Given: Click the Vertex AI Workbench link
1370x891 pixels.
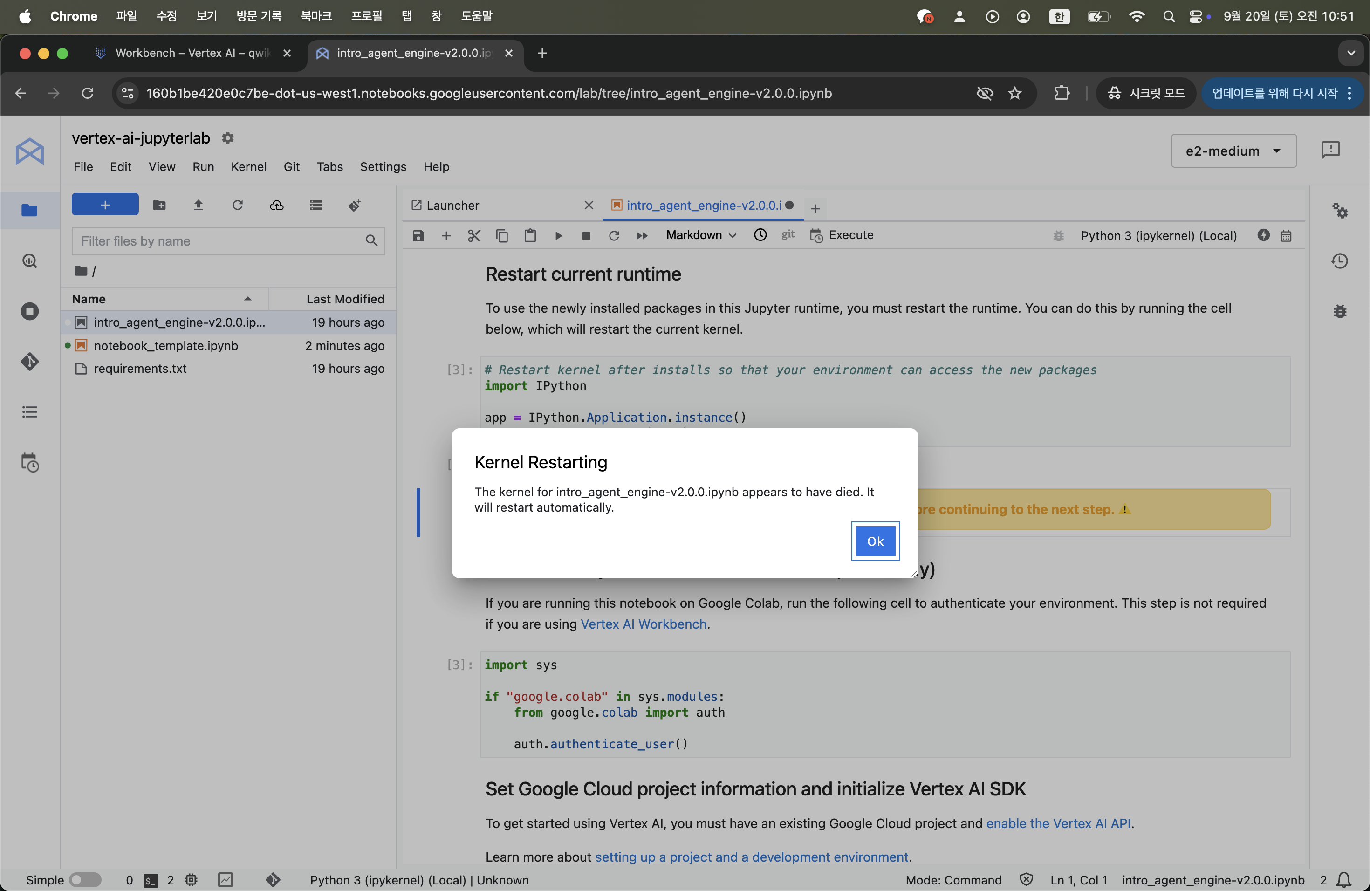Looking at the screenshot, I should tap(643, 624).
